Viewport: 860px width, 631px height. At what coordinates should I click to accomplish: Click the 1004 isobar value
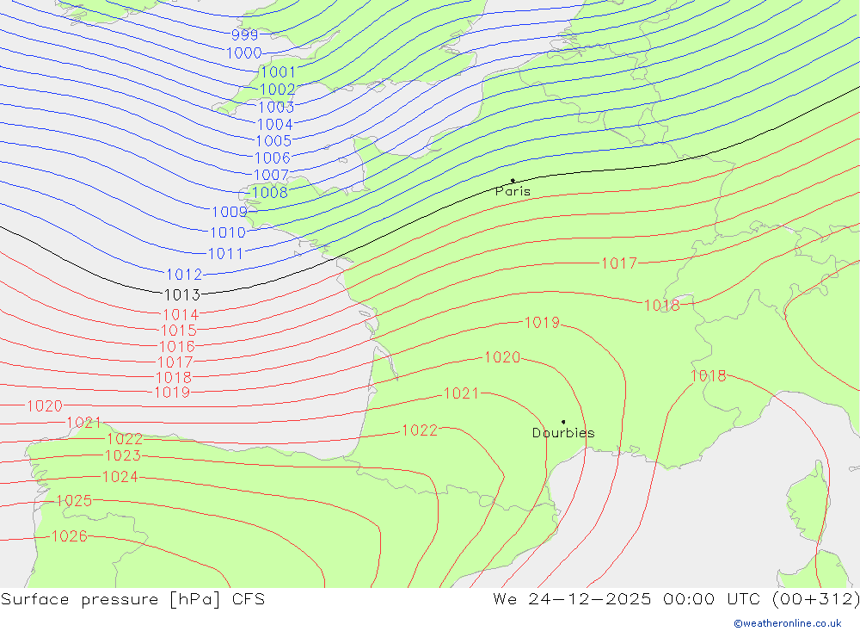275,125
